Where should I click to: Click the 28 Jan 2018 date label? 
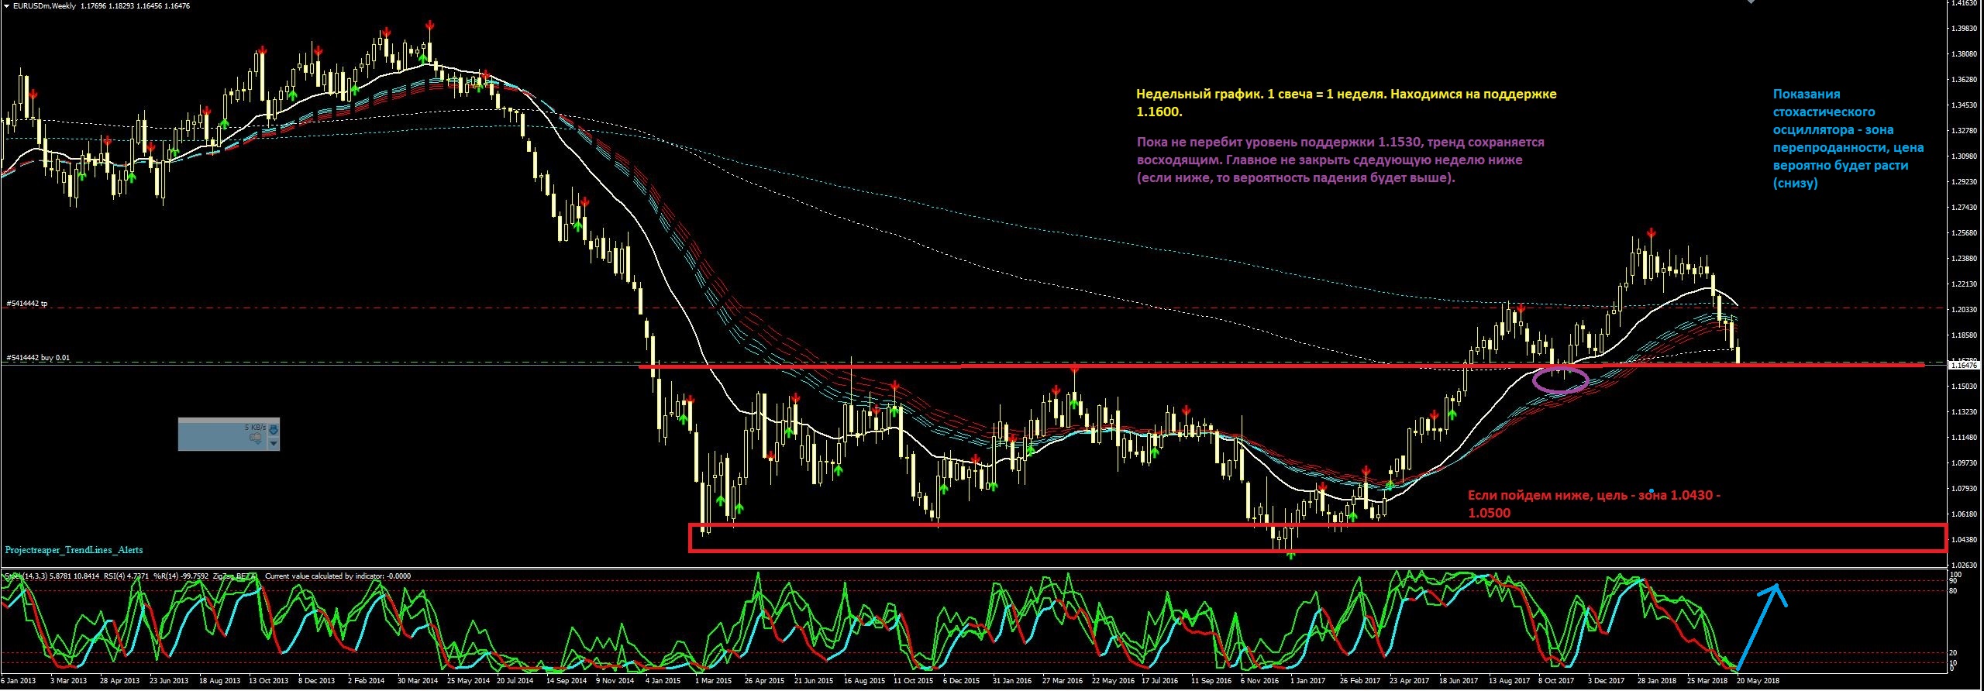tap(1657, 681)
